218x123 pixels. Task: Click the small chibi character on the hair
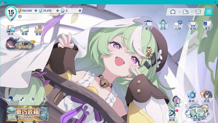(150, 53)
